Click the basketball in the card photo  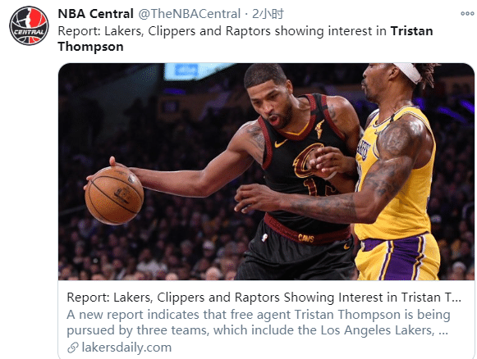click(114, 196)
